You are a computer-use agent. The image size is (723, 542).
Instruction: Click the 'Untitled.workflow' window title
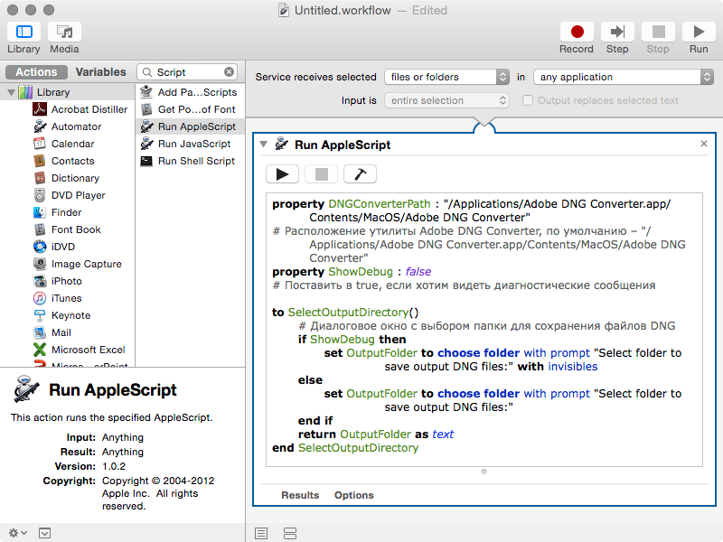tap(343, 10)
